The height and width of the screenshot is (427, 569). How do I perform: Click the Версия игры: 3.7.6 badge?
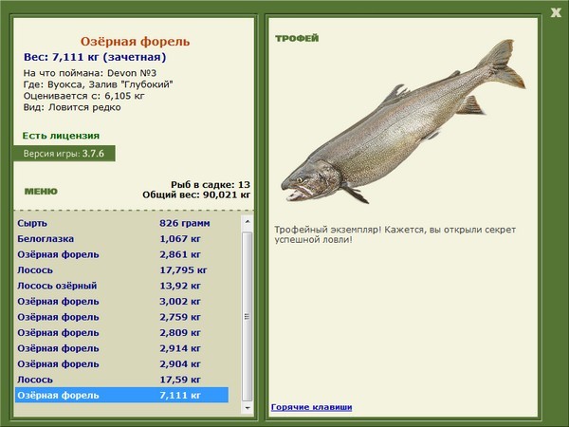tap(64, 153)
